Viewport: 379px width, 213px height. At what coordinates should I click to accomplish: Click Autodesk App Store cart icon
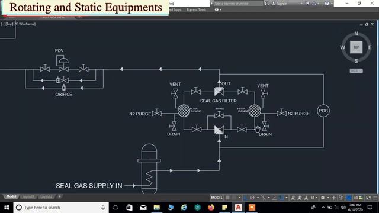click(x=308, y=4)
